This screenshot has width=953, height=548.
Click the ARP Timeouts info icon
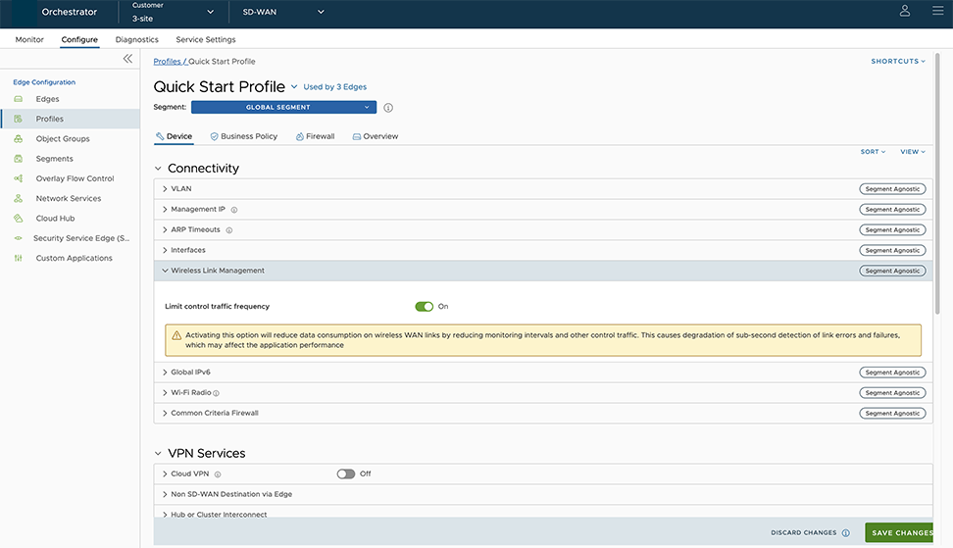(x=229, y=230)
